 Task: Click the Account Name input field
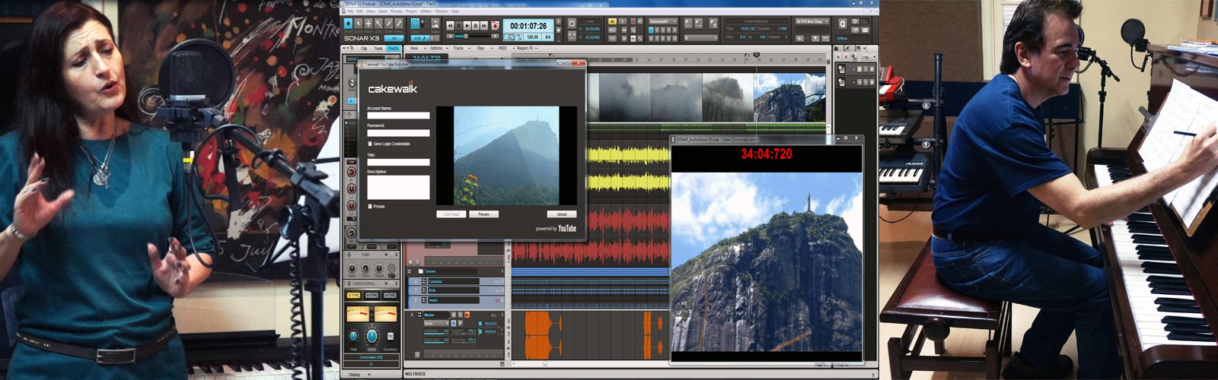coord(398,116)
